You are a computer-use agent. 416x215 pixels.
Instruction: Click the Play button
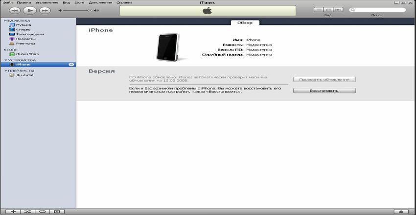click(30, 10)
